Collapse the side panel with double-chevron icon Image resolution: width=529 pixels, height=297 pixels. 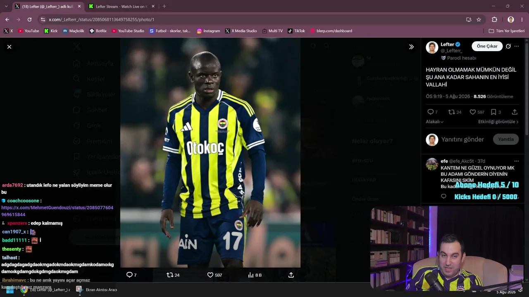(x=411, y=47)
